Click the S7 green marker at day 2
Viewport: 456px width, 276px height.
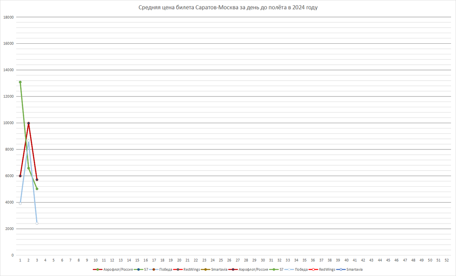tap(28, 168)
